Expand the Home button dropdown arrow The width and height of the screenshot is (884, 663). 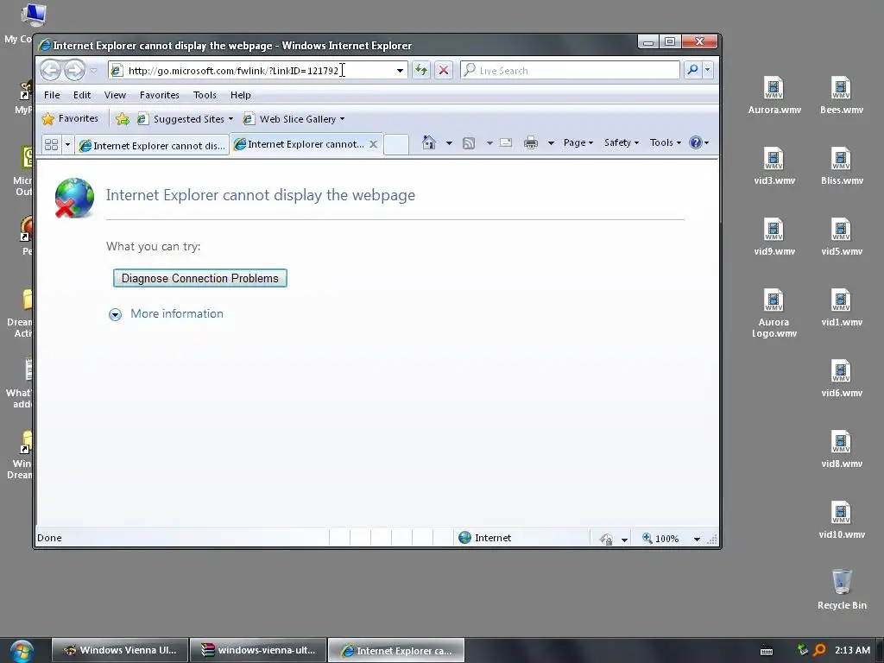point(449,143)
